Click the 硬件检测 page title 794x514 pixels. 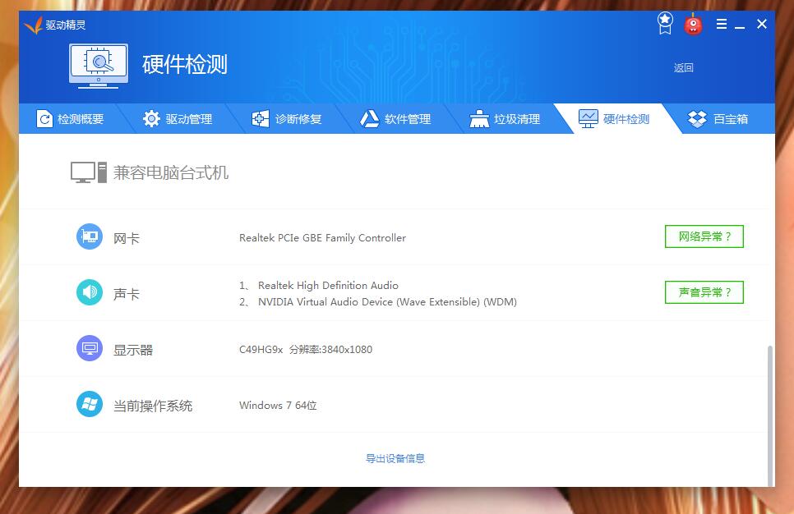click(185, 65)
